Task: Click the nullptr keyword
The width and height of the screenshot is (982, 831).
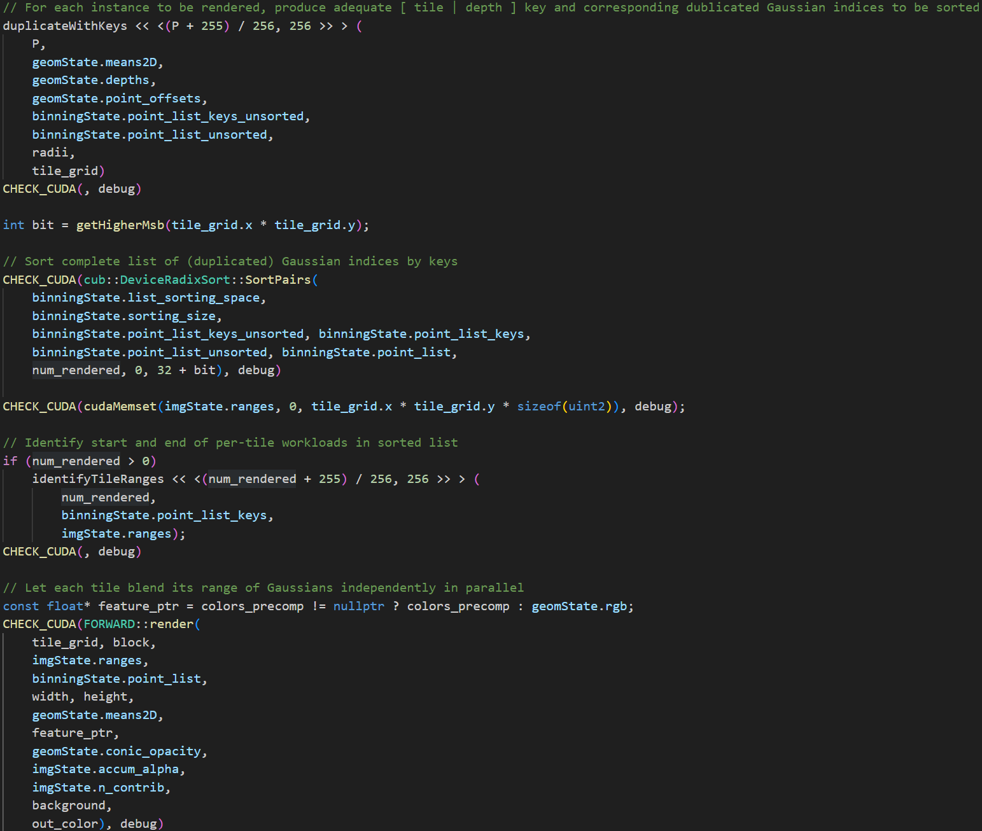Action: click(x=359, y=606)
